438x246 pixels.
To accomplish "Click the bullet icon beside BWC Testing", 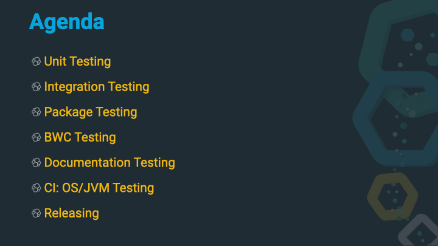I will point(36,138).
